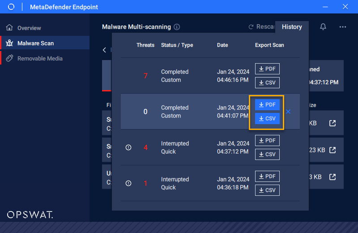Select the interrupted scan with 1 threat
The image size is (358, 233).
pyautogui.click(x=210, y=183)
